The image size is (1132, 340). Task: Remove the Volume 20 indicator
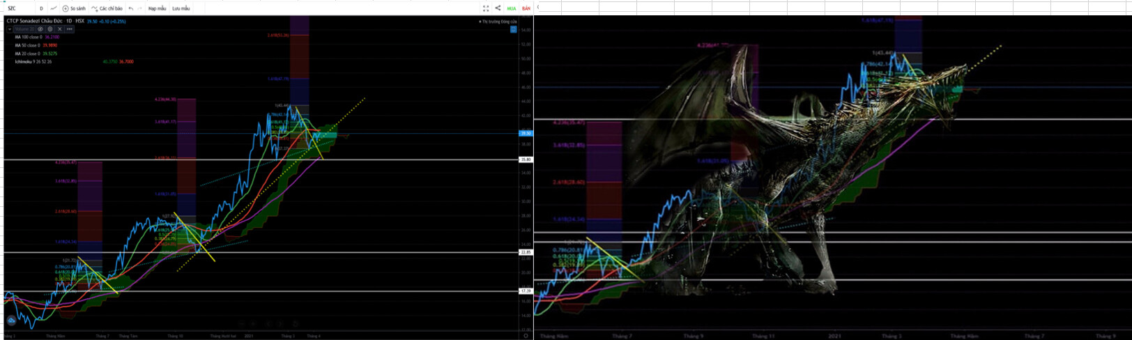click(60, 29)
